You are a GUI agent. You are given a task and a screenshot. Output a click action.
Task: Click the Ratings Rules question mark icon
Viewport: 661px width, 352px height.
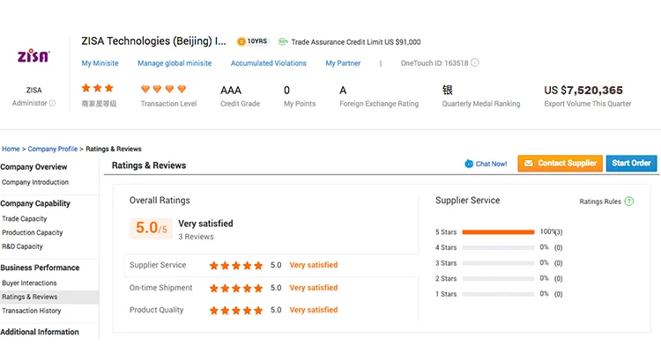pyautogui.click(x=629, y=202)
